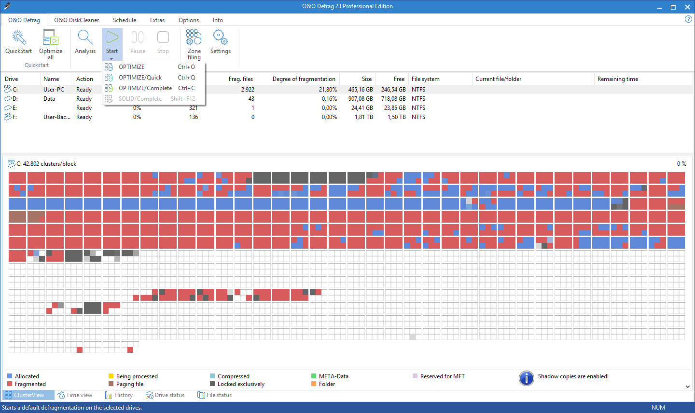Image resolution: width=695 pixels, height=413 pixels.
Task: Select the User-Bac... drive name
Action: click(x=57, y=117)
